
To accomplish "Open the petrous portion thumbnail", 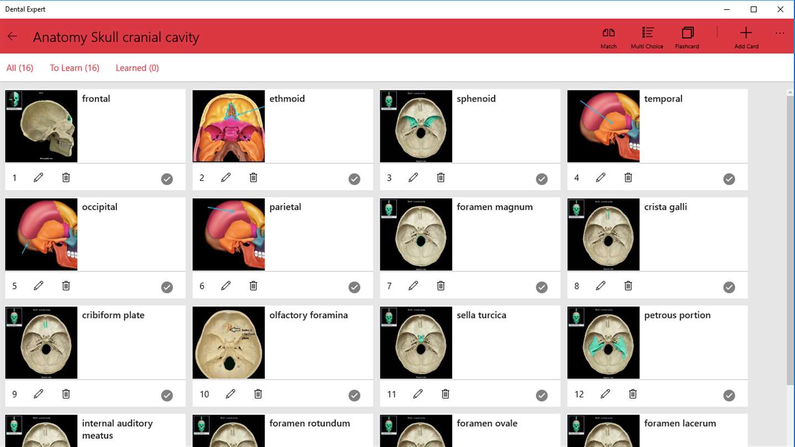I will pos(603,343).
